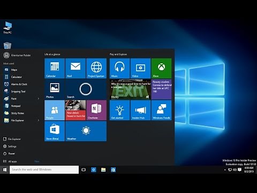Click the Play and Explore heading

[x=118, y=54]
